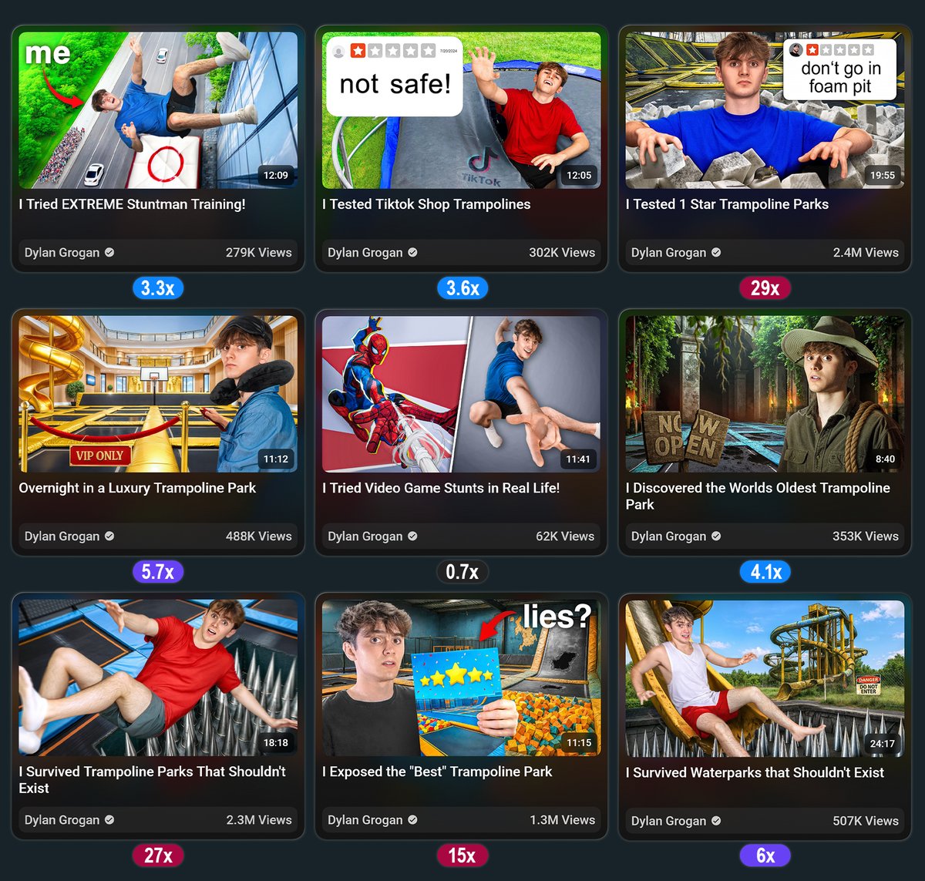Open the Worlds Oldest Trampoline Park thumbnail
This screenshot has width=925, height=881.
765,394
